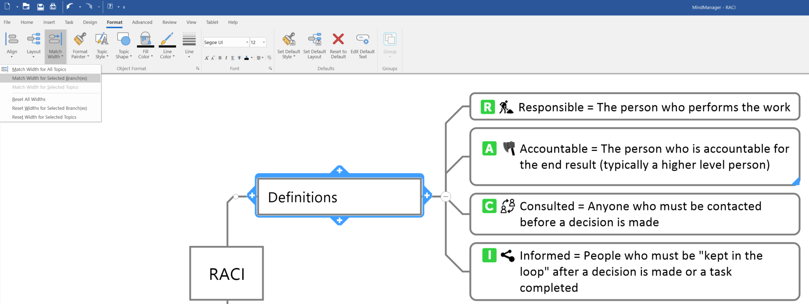Screen dimensions: 809x304
Task: Choose Match Width for All Topics
Action: [x=50, y=69]
